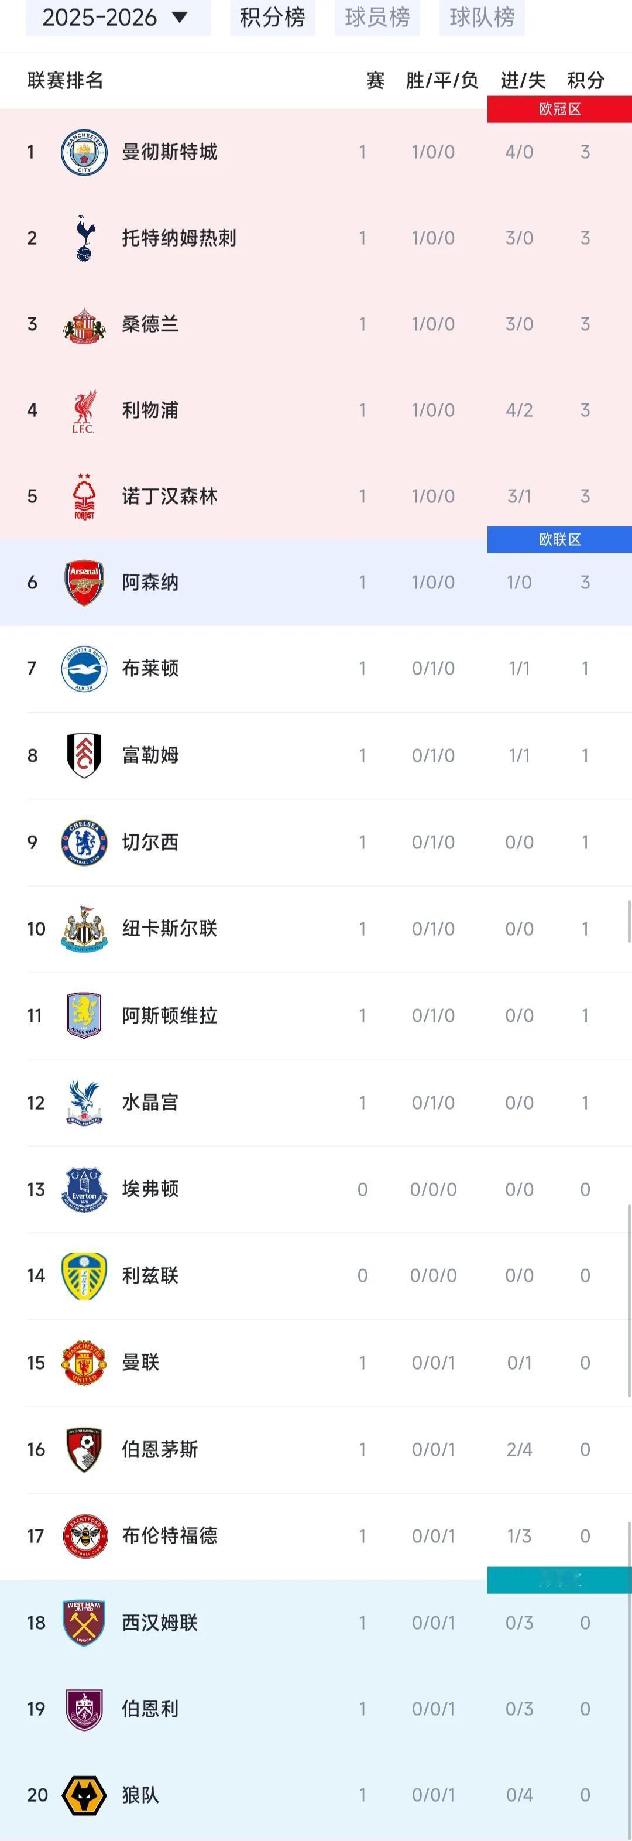Screen dimensions: 632x1841
Task: Tap the Everton club badge
Action: 84,1189
